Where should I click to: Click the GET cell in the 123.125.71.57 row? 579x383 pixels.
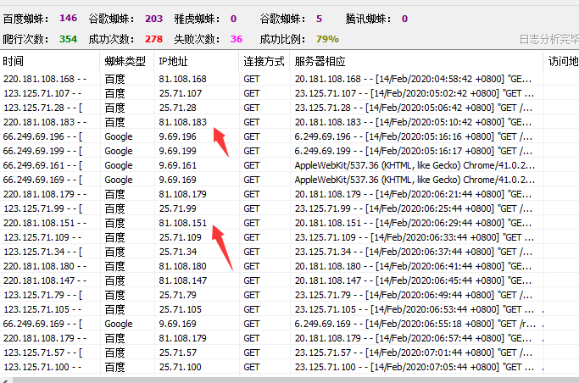click(252, 352)
